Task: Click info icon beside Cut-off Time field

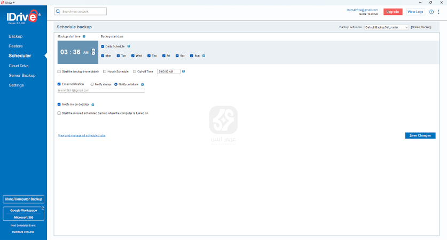Action: [184, 71]
